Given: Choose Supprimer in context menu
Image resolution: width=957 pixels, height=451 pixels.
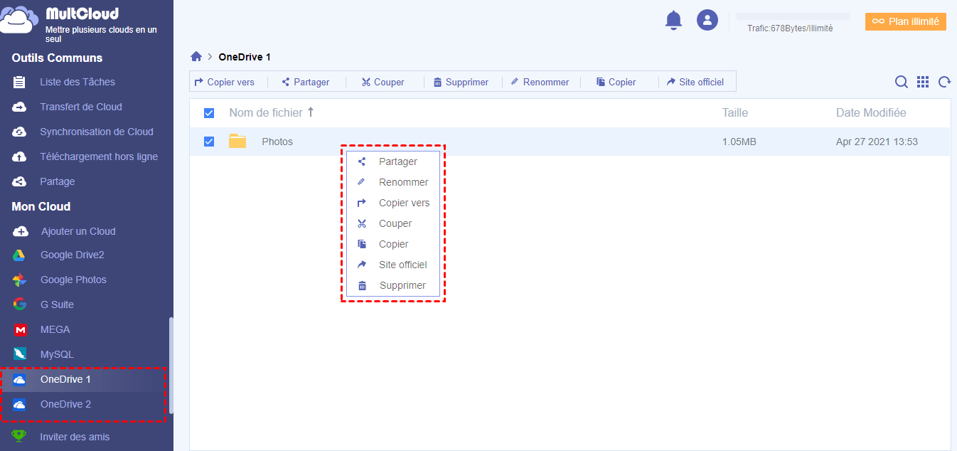Looking at the screenshot, I should [393, 285].
